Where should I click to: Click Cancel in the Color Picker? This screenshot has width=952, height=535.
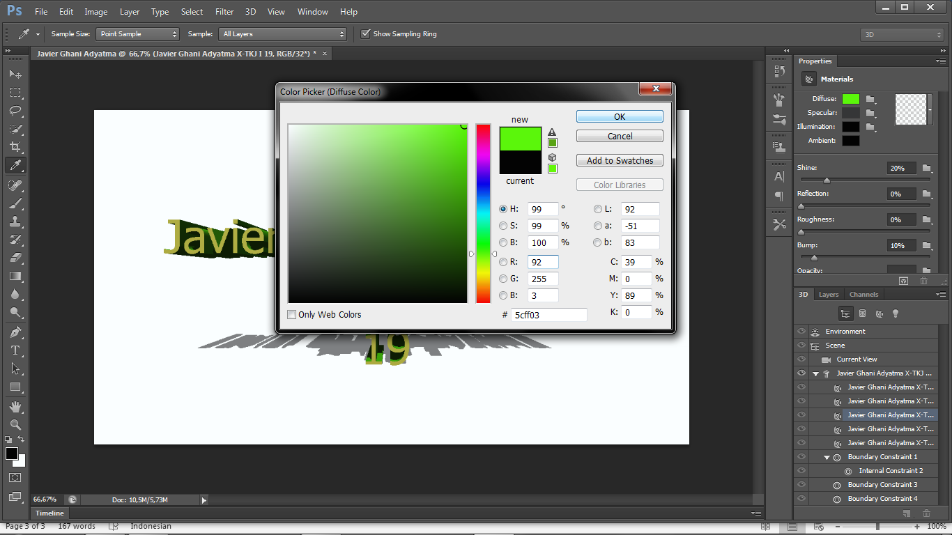[620, 136]
